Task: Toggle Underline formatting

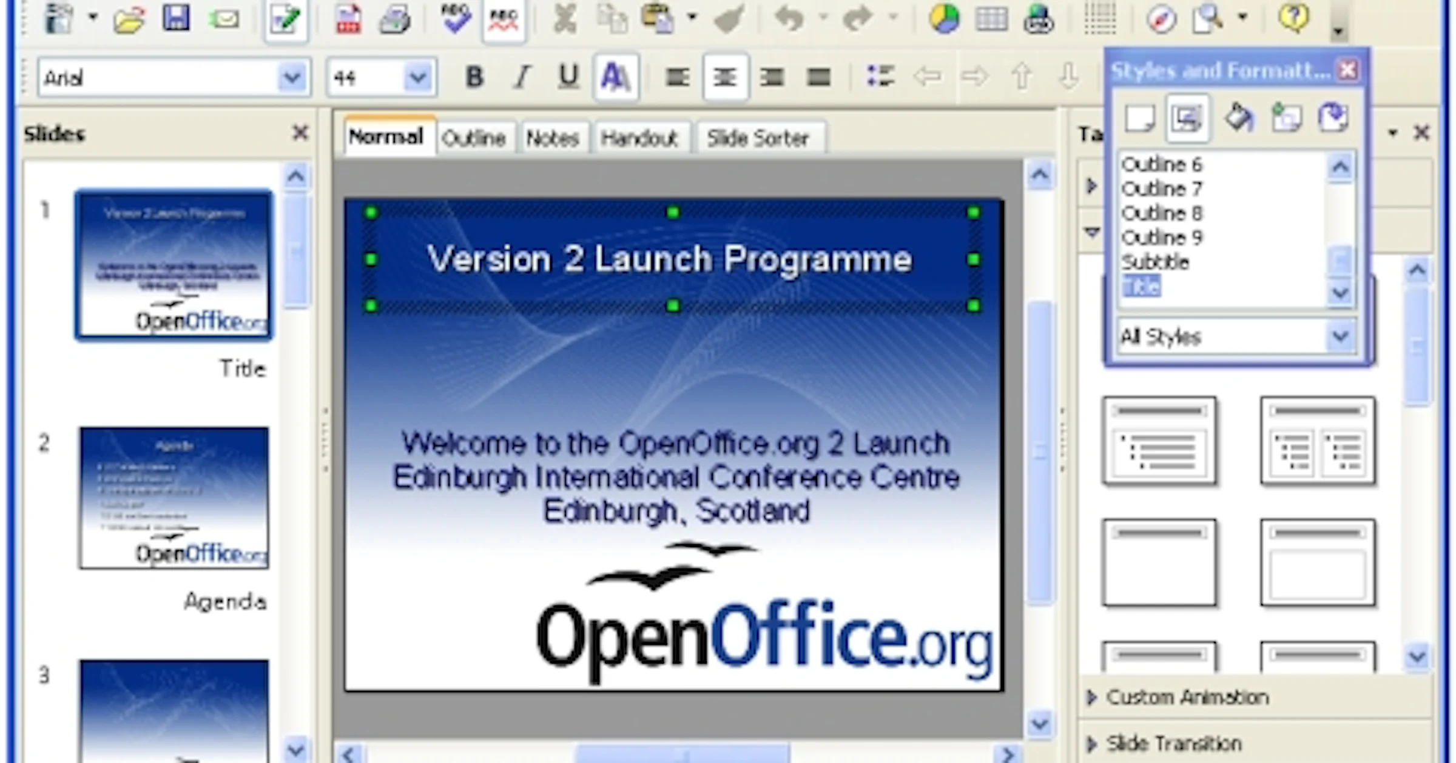Action: click(x=568, y=78)
